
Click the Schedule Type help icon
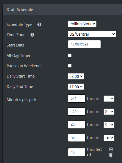click(39, 24)
